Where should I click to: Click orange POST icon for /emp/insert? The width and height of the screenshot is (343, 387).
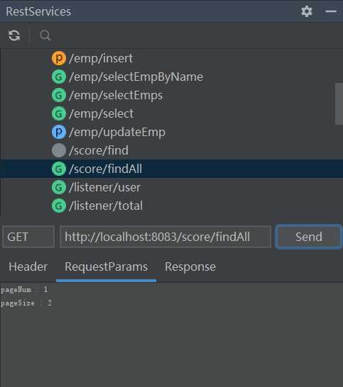[59, 58]
